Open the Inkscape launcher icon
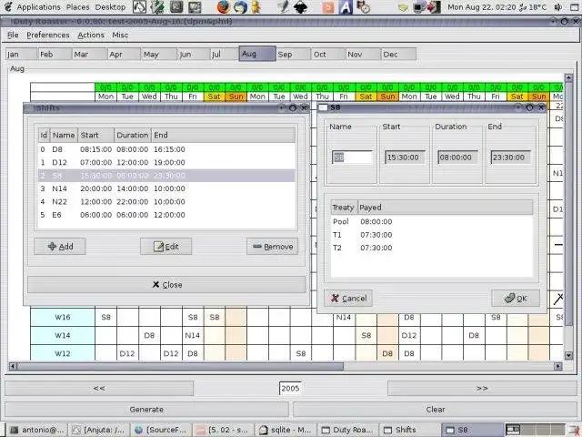The height and width of the screenshot is (437, 582). 300,7
